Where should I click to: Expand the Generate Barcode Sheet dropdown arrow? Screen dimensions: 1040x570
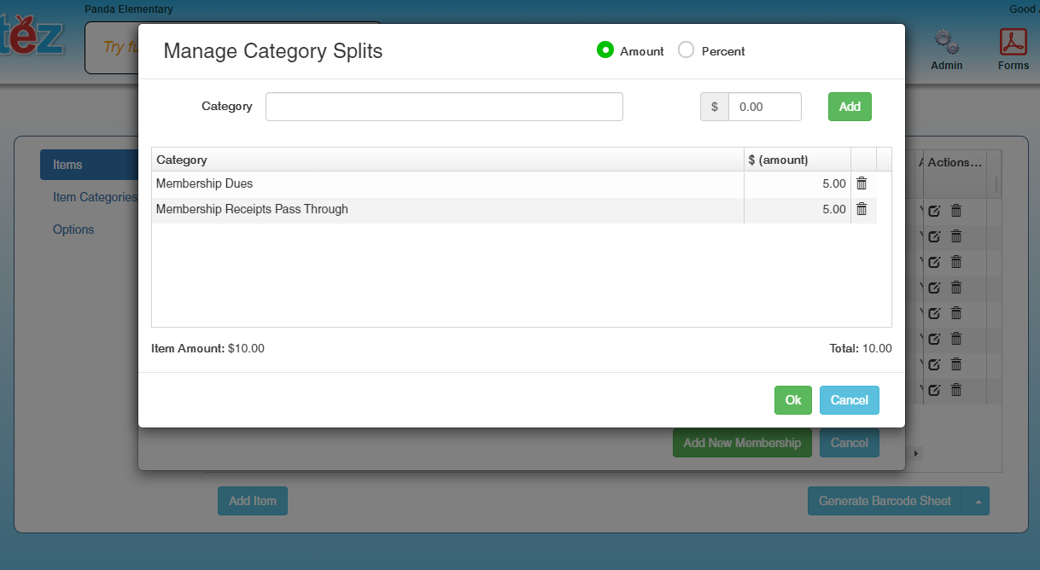pos(976,502)
